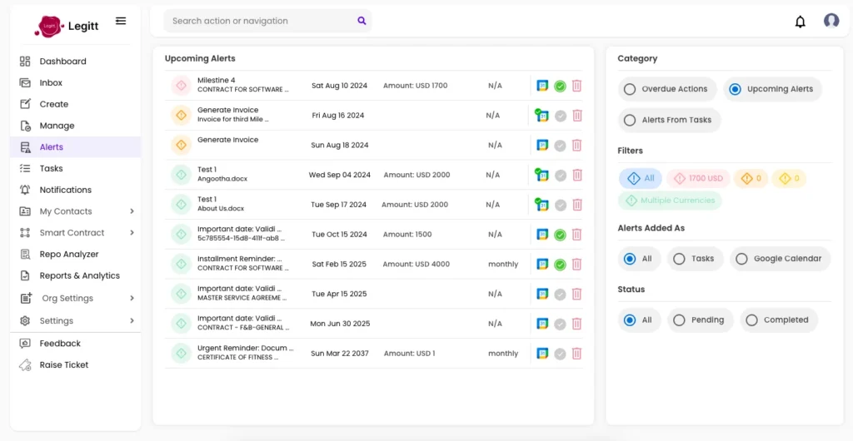Image resolution: width=853 pixels, height=441 pixels.
Task: Open the user profile avatar
Action: pos(831,21)
